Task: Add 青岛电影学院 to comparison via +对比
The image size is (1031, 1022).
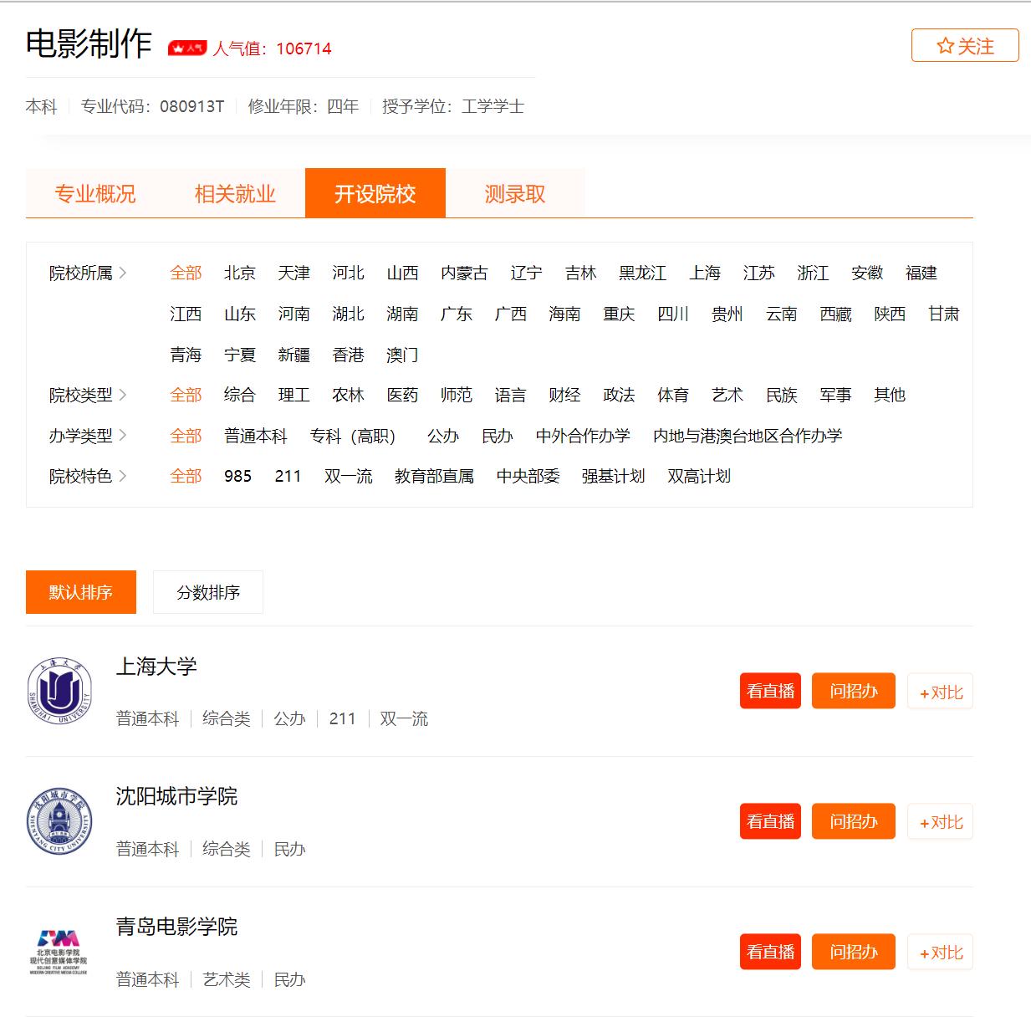Action: point(940,951)
